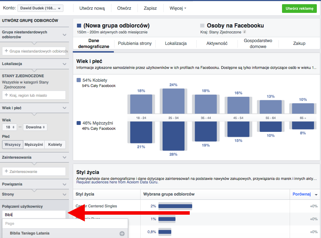321x238 pixels.
Task: Open maximum age Dowolna selector
Action: [35, 127]
